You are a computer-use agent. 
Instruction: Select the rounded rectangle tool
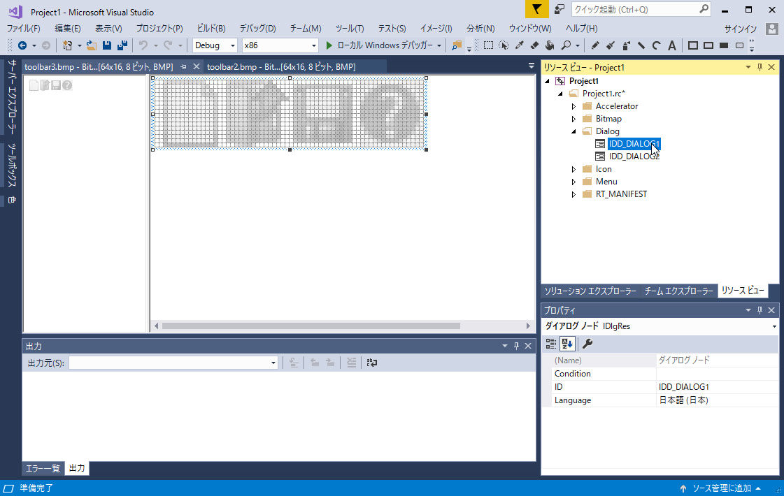[x=739, y=45]
